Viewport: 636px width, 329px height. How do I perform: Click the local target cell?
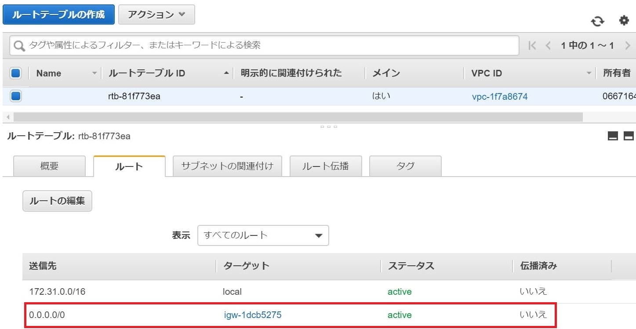tap(233, 292)
